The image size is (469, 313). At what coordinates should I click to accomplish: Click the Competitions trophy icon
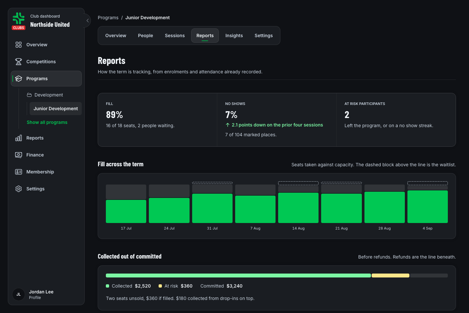pyautogui.click(x=19, y=62)
